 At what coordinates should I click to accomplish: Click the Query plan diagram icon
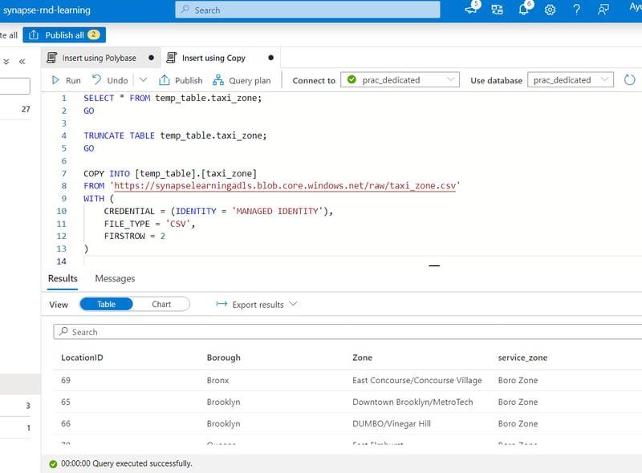218,80
